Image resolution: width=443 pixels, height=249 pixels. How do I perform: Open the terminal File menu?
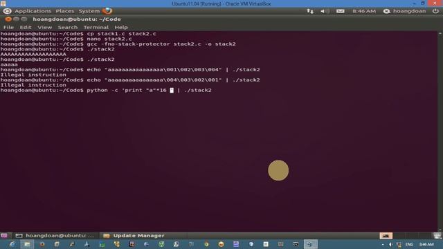point(8,28)
